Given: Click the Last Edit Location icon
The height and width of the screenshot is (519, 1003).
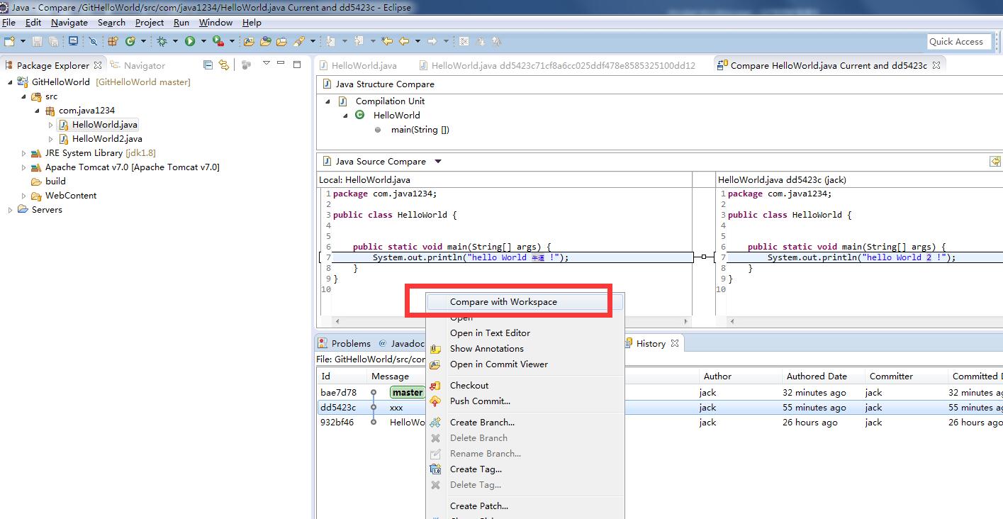Looking at the screenshot, I should pos(387,42).
